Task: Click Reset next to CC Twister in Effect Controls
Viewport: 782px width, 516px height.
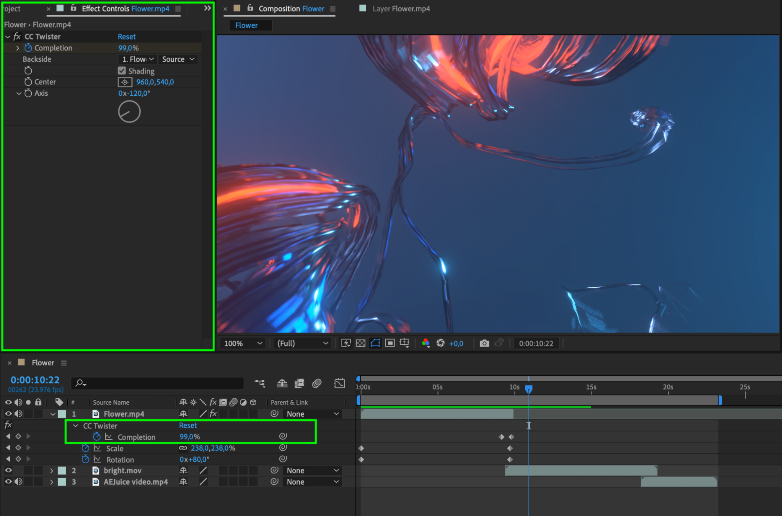Action: tap(127, 36)
